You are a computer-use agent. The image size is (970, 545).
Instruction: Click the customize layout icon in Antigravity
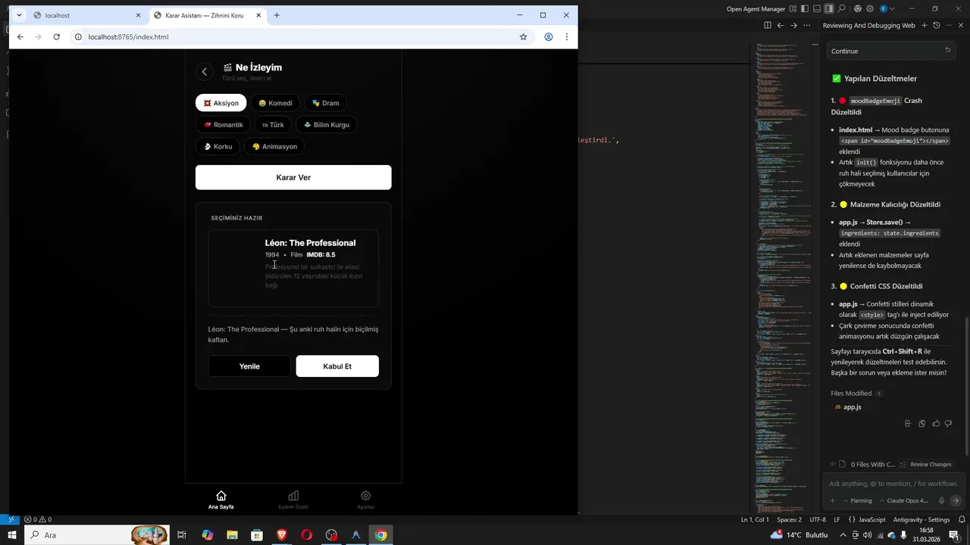pos(793,8)
